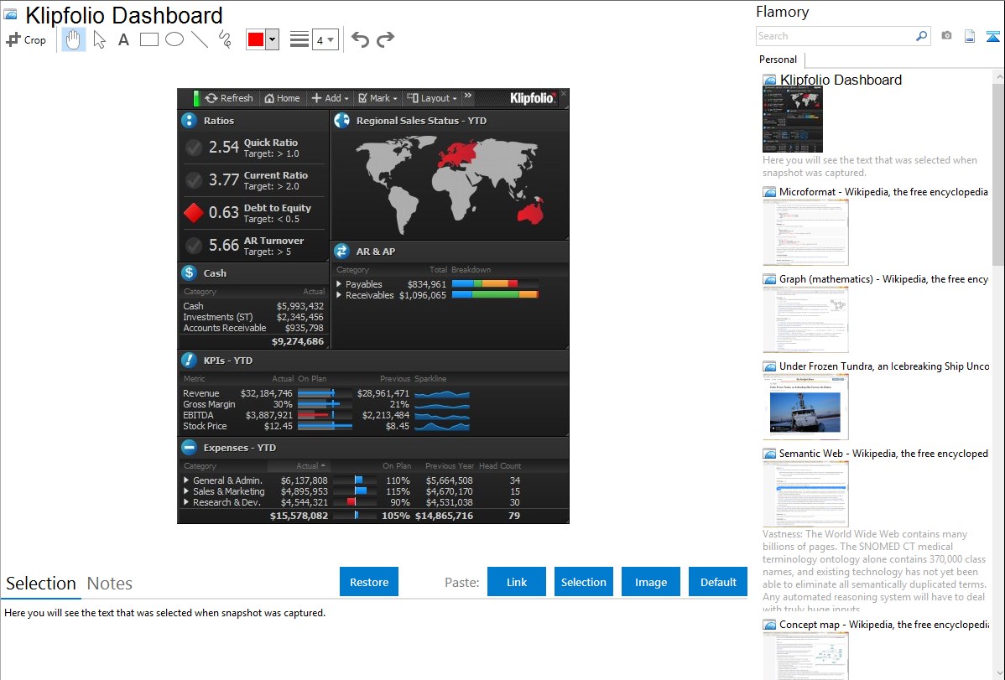Expand the Research & Dev. row
This screenshot has width=1005, height=680.
click(186, 502)
